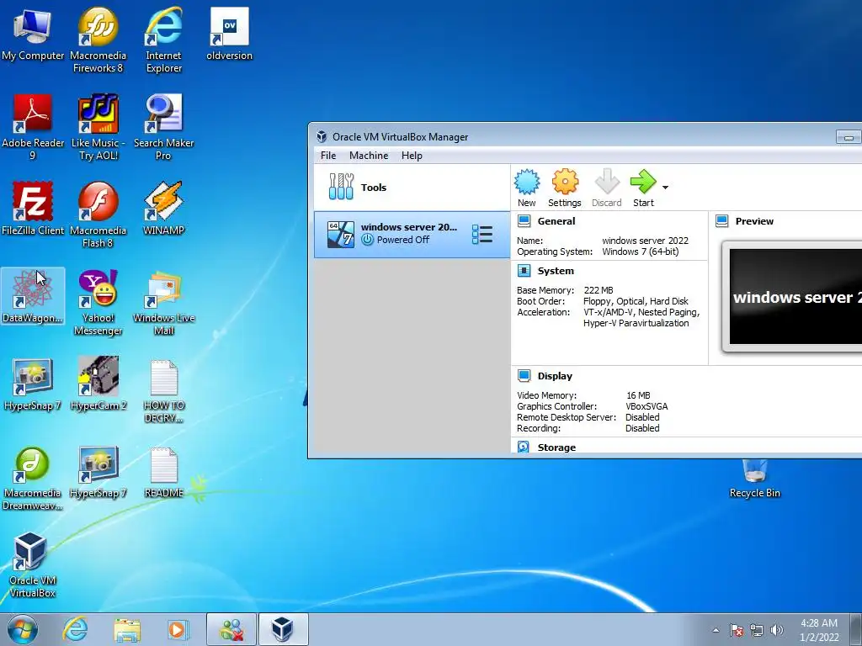Open the Settings gear in VirtualBox toolbar
Screen dimensions: 862x646
[x=565, y=188]
